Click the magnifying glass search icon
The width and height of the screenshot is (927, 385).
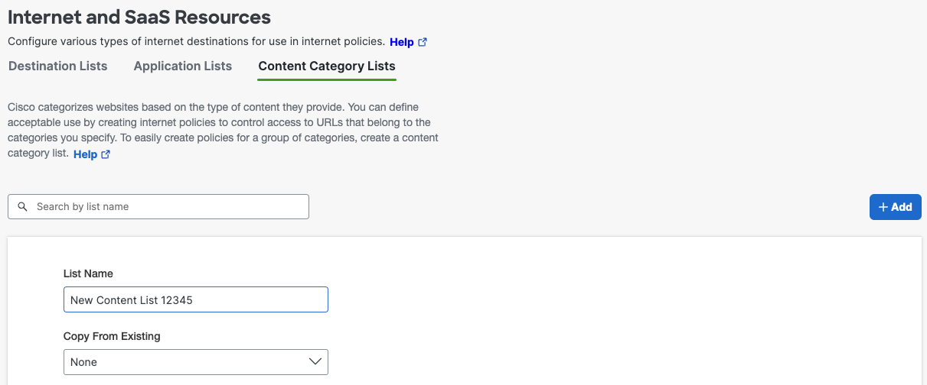(22, 206)
